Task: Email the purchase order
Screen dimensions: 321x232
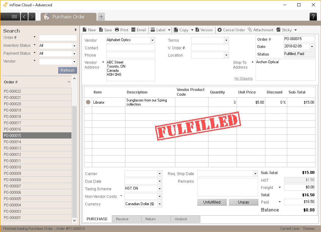Action: click(139, 30)
